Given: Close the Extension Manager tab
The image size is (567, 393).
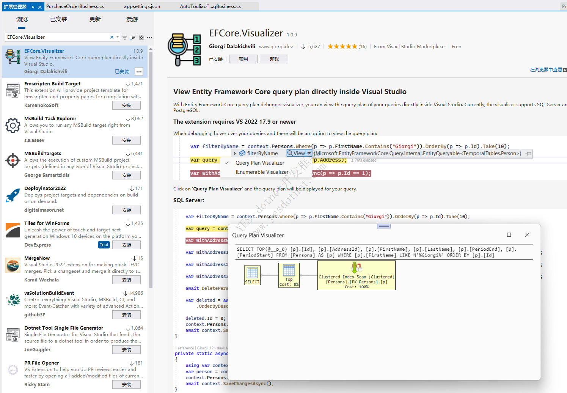Looking at the screenshot, I should pyautogui.click(x=40, y=7).
